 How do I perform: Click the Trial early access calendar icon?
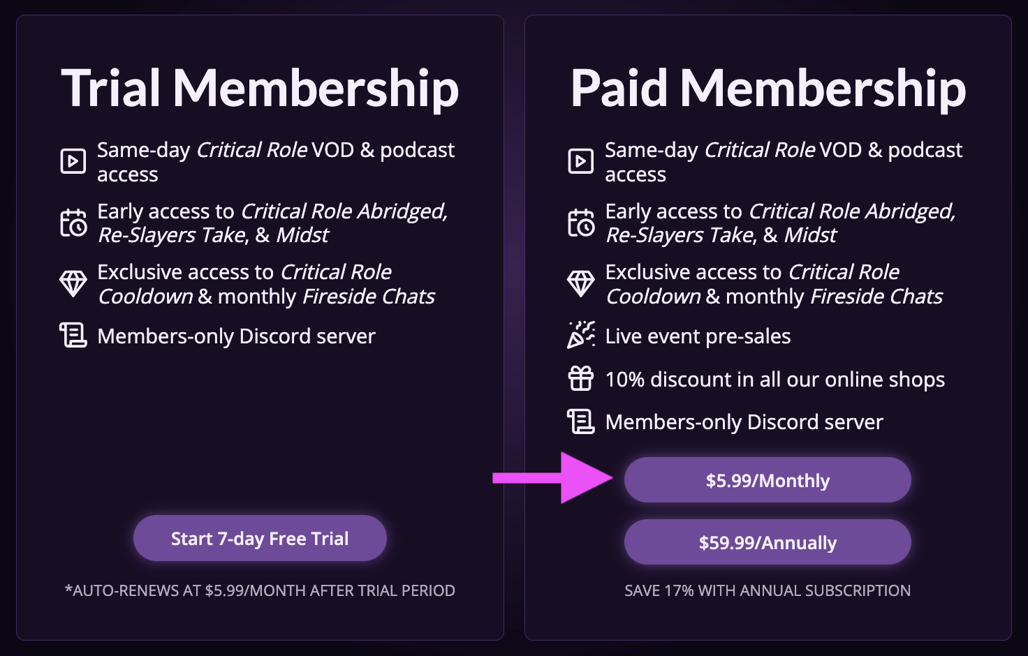pyautogui.click(x=73, y=223)
